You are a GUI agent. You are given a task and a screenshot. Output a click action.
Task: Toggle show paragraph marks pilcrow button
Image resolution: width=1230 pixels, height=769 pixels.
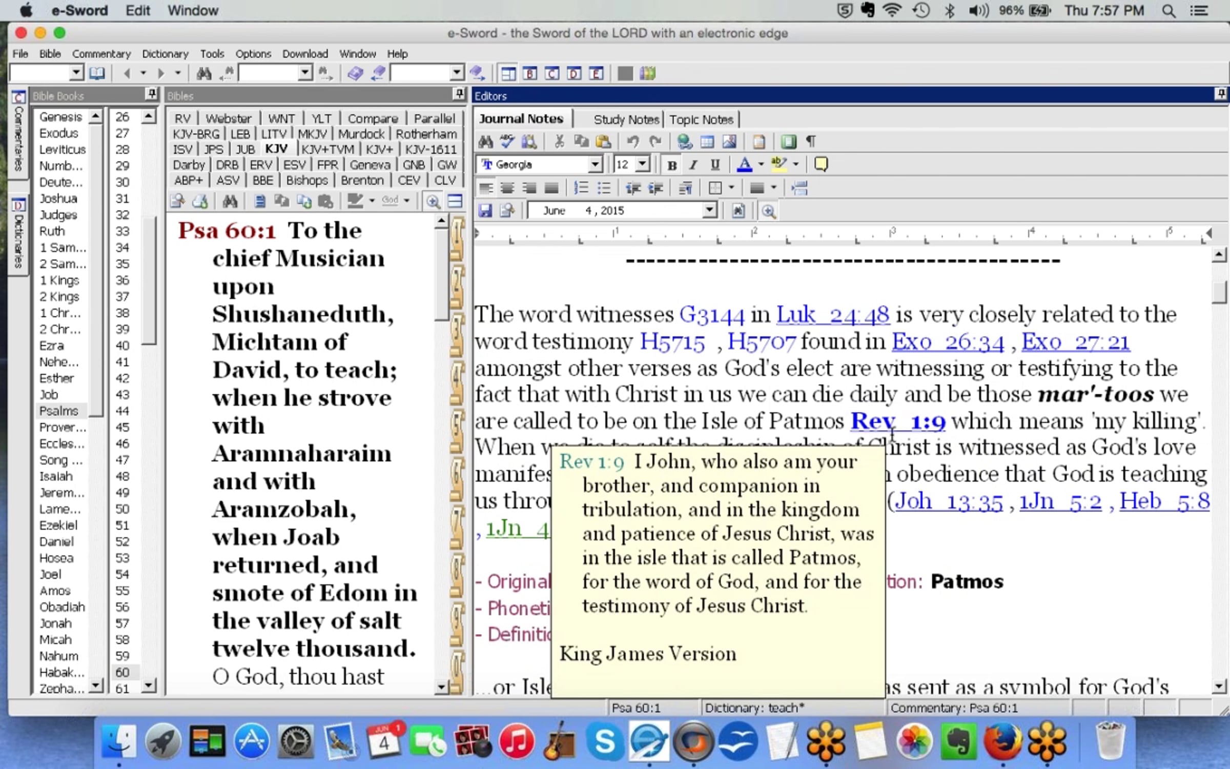point(811,141)
